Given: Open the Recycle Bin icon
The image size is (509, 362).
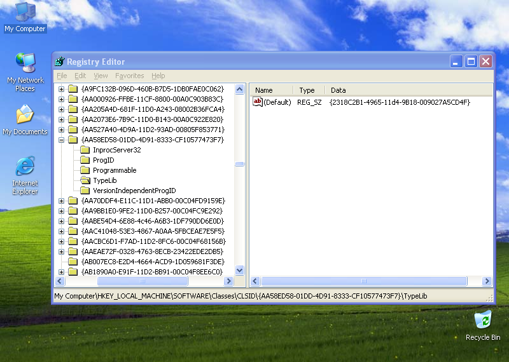Looking at the screenshot, I should [483, 325].
